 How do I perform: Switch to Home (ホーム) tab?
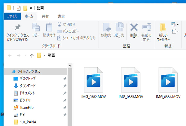coord(29,16)
